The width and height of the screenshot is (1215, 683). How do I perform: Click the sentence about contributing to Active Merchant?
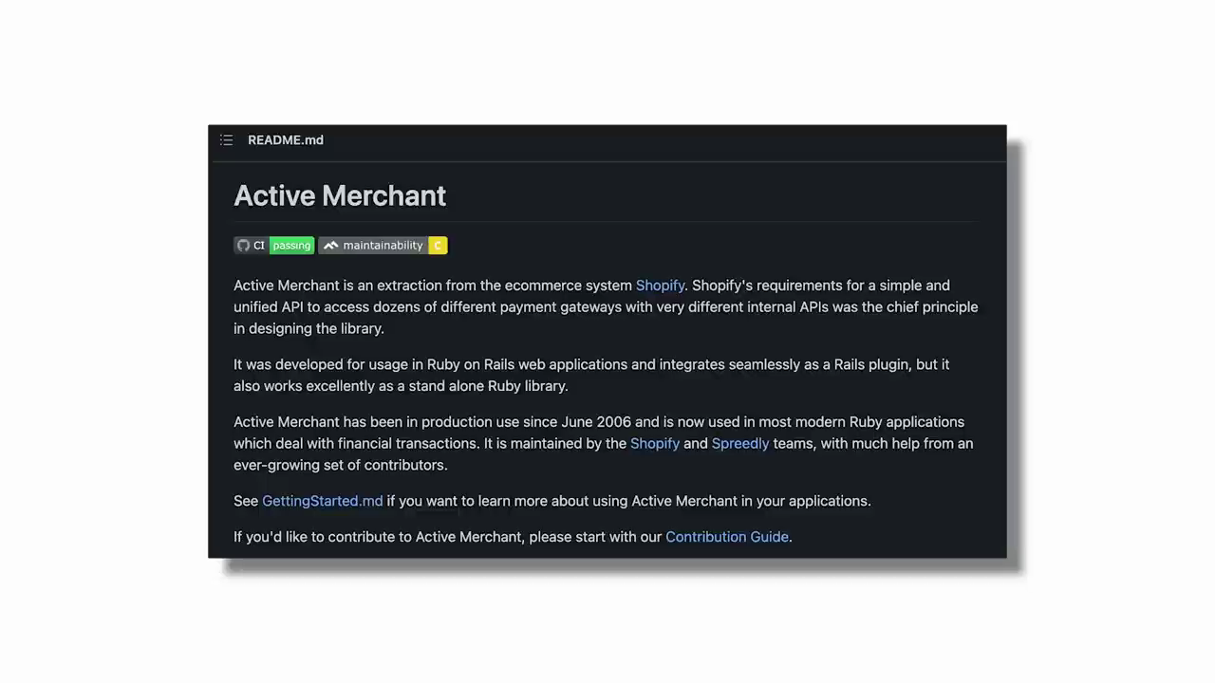click(x=513, y=537)
